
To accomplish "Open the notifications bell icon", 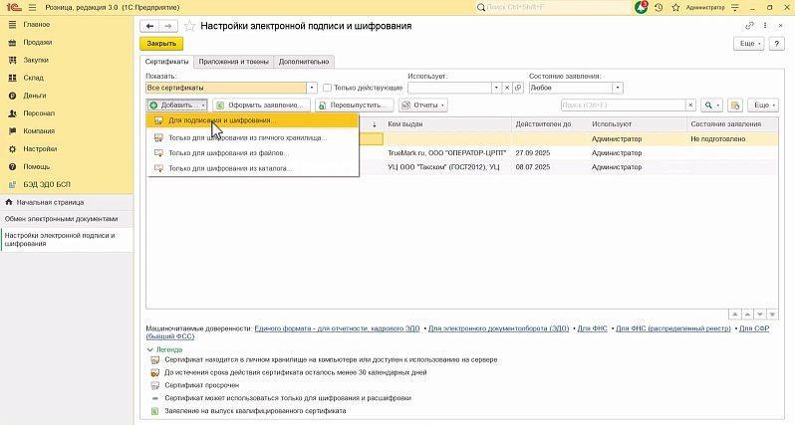I will 642,8.
